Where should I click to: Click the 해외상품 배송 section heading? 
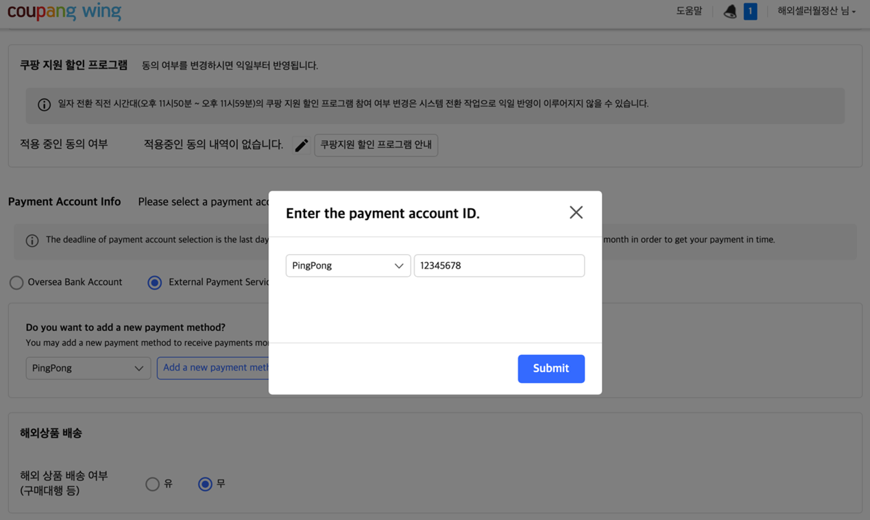[x=51, y=433]
